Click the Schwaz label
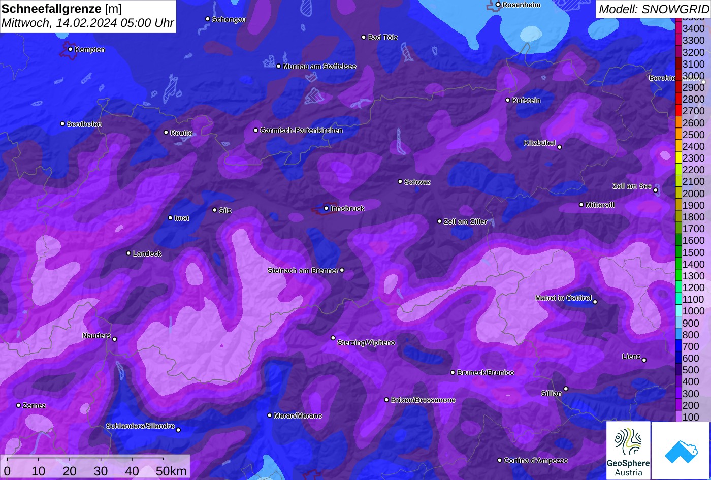The width and height of the screenshot is (711, 480). tap(417, 182)
